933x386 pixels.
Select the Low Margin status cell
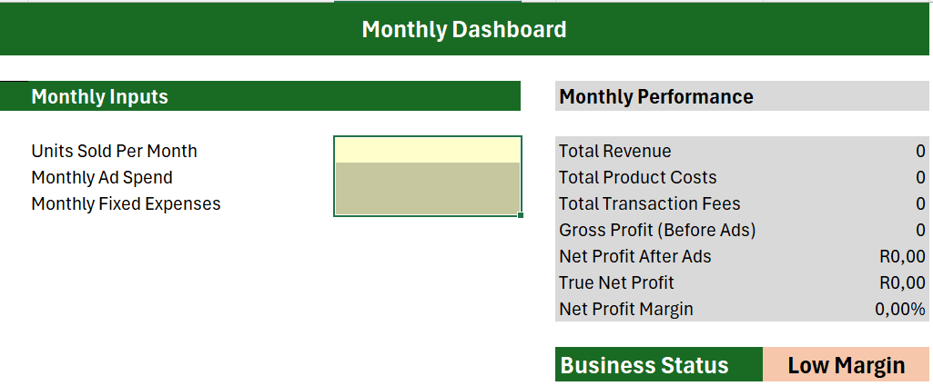(846, 365)
